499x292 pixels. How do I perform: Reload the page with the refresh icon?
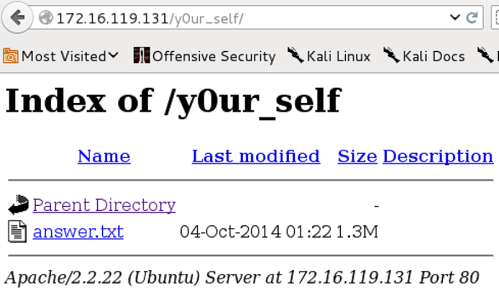(472, 18)
